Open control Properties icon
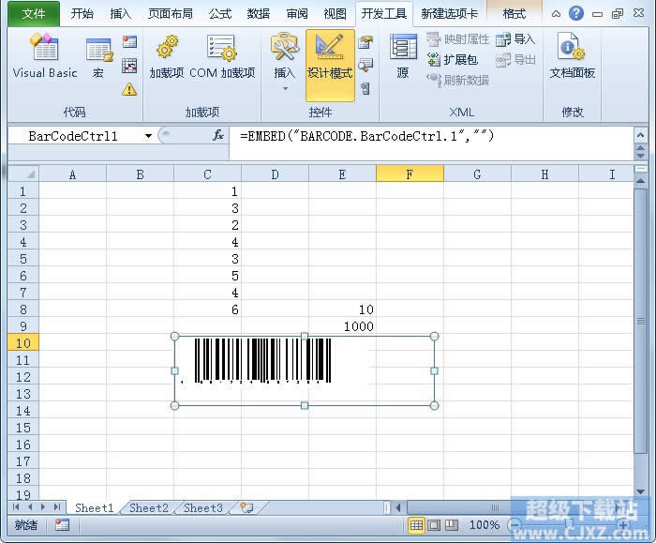The width and height of the screenshot is (656, 543). click(365, 42)
